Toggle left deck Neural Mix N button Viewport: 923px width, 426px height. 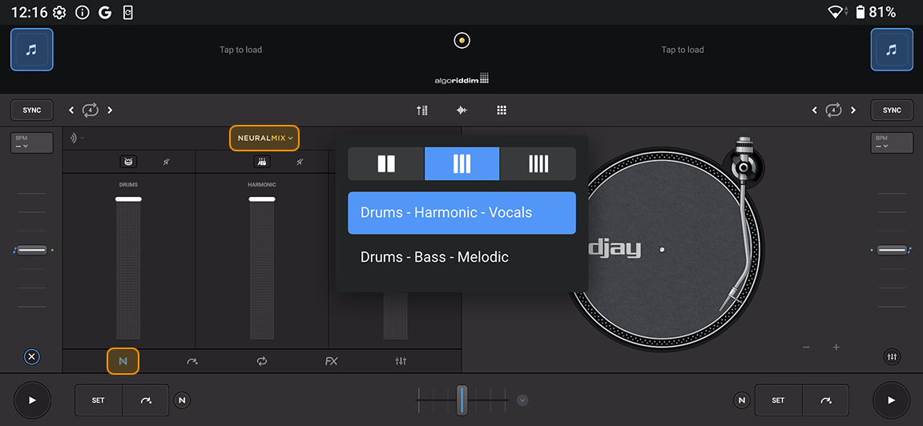pos(183,400)
